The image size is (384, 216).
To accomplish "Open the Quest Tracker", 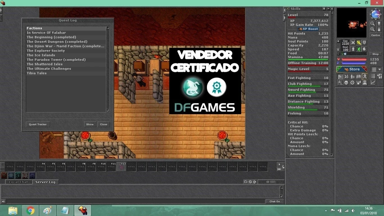I will point(38,124).
